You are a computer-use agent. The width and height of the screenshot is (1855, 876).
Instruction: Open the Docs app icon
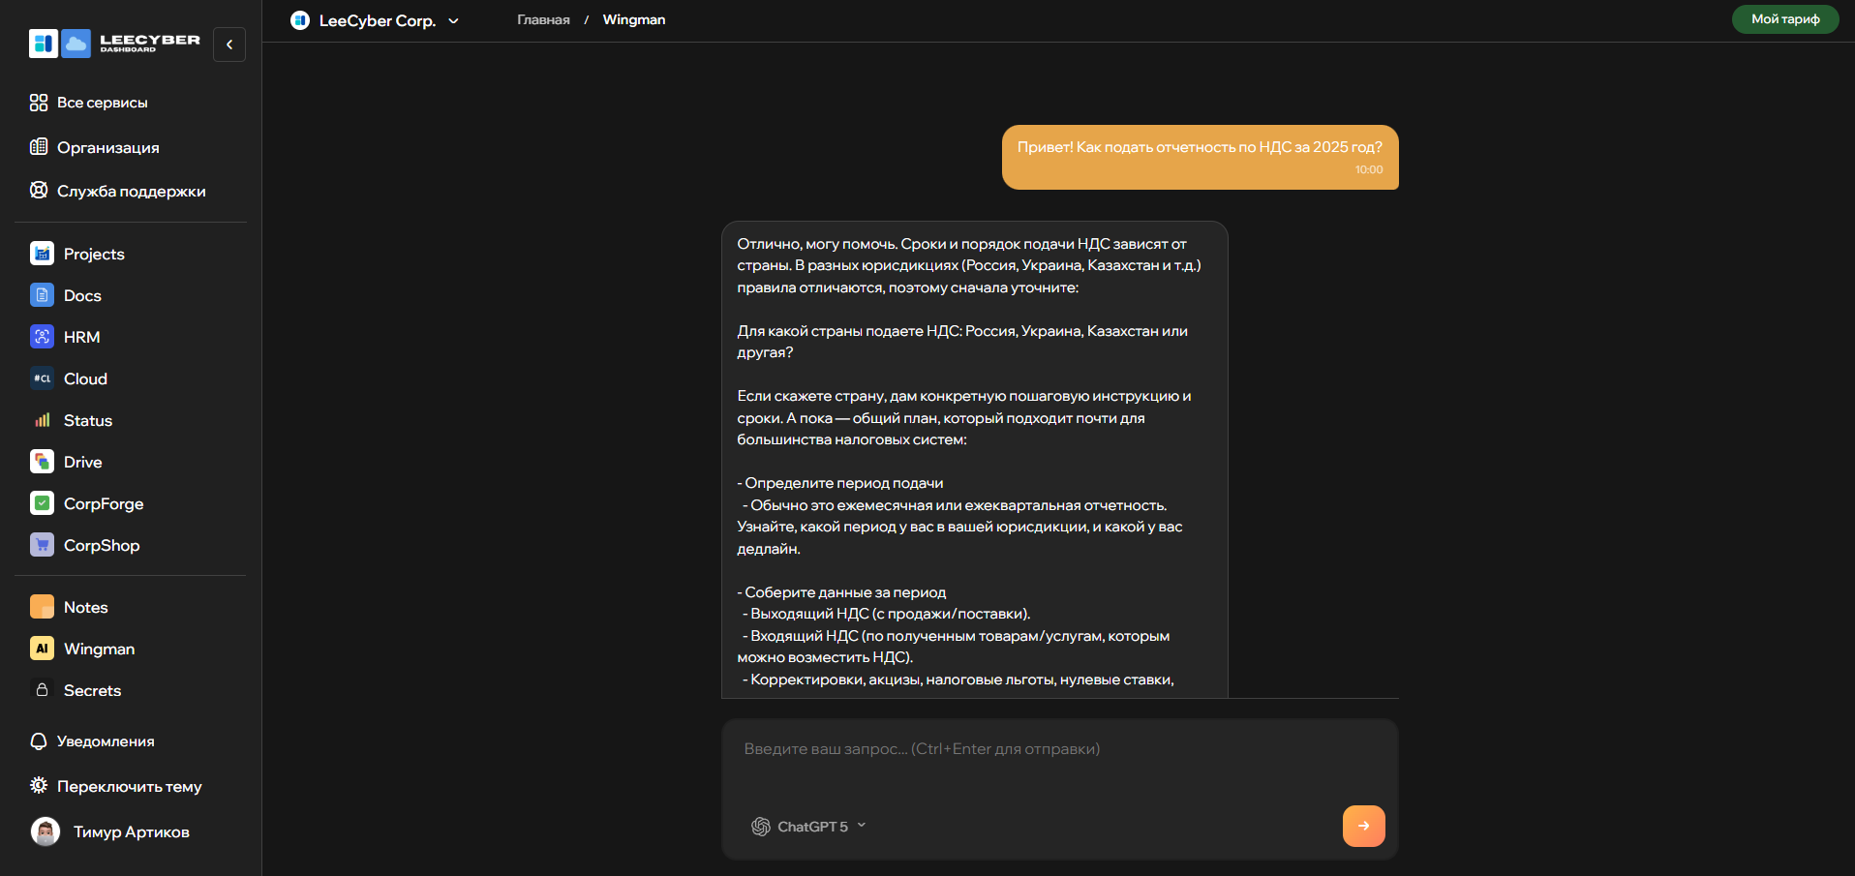pyautogui.click(x=42, y=295)
